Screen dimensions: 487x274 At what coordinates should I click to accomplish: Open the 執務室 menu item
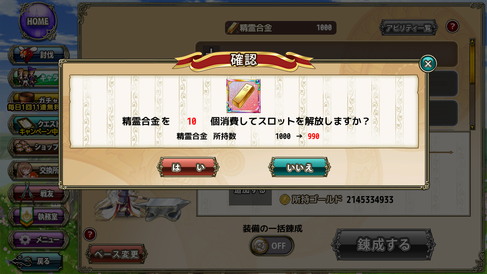tap(39, 217)
